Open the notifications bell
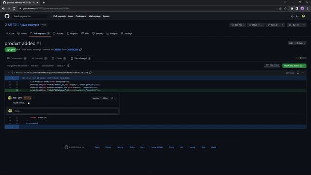This screenshot has width=311, height=175. click(292, 16)
